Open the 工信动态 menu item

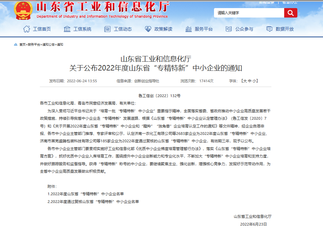[123, 29]
